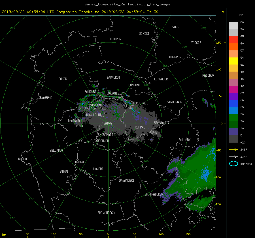Click the blue 35 dBZ storm cell near Chitradurga
This screenshot has height=238, width=255.
click(206, 174)
